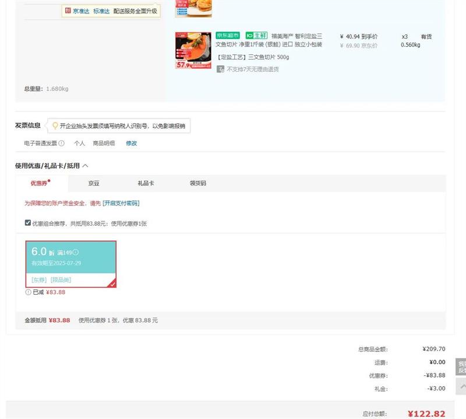Select the 领货码 tab
Screen dimensions: 466x419
[x=197, y=183]
